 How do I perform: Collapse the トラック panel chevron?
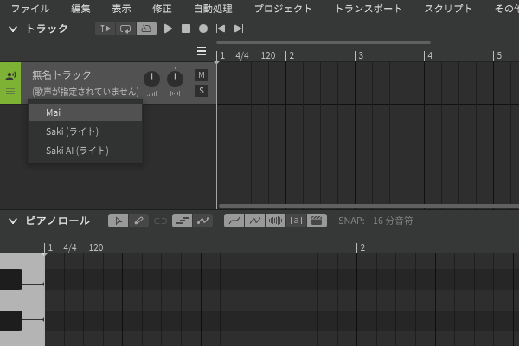tap(13, 29)
